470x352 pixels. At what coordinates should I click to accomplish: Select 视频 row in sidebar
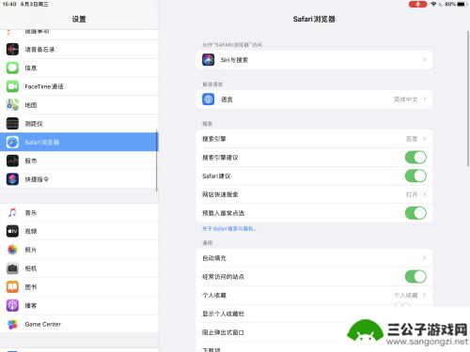(79, 231)
